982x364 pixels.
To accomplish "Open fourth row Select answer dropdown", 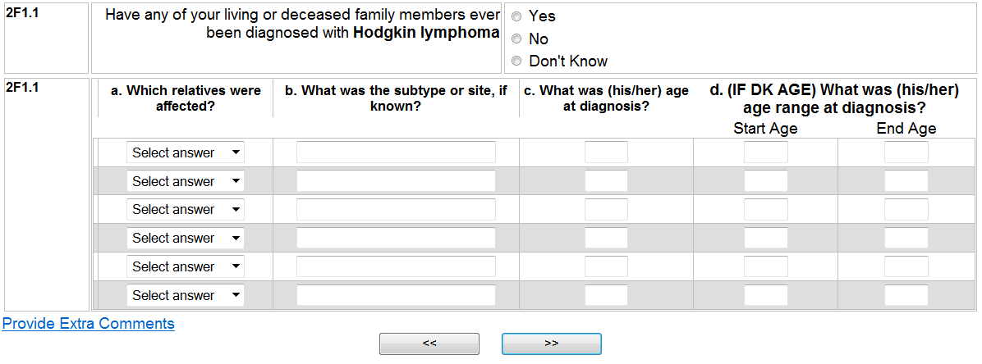I will 186,238.
